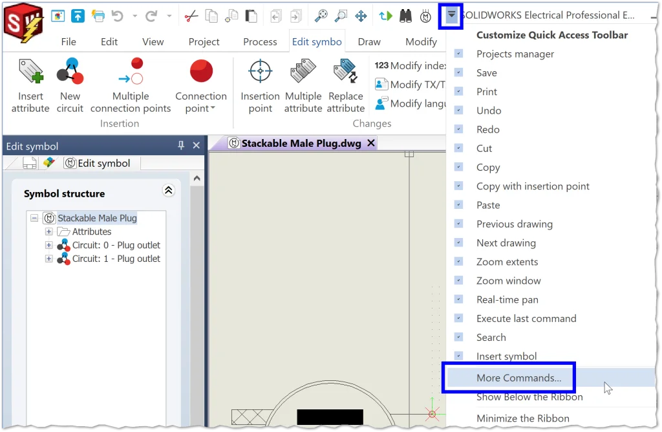Viewport: 662px width, 432px height.
Task: Click Multiple connection points icon
Action: pyautogui.click(x=131, y=85)
